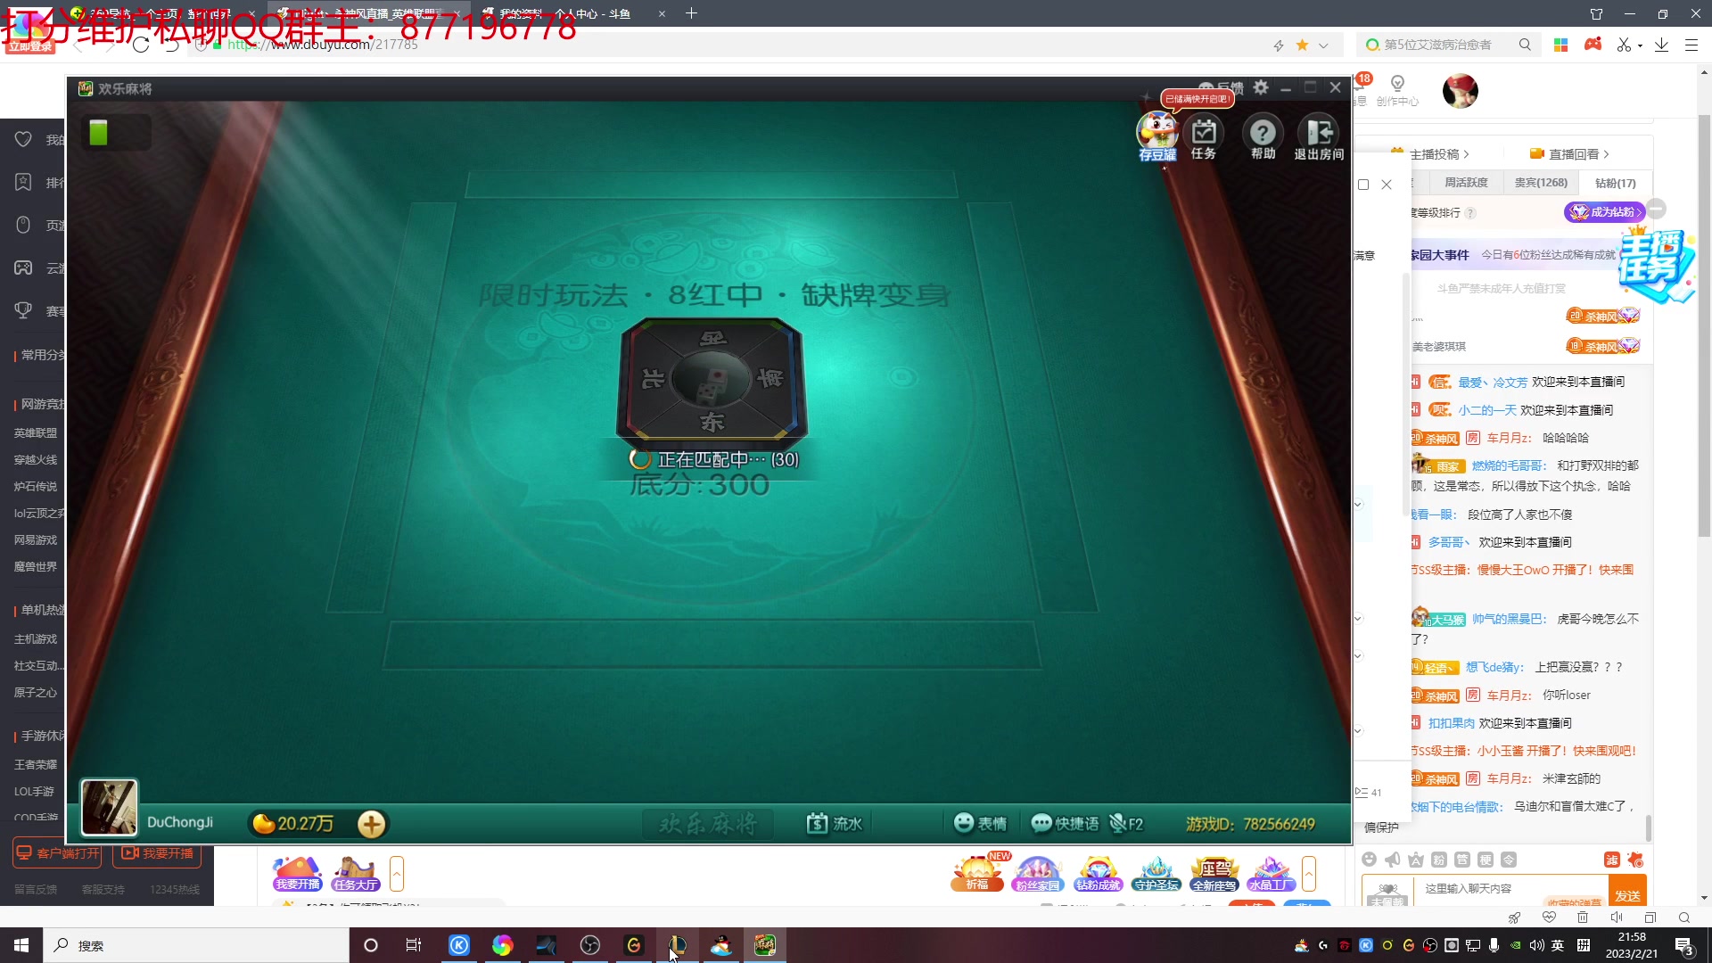This screenshot has width=1712, height=963.
Task: Click the plus icon to add coins
Action: 372,824
